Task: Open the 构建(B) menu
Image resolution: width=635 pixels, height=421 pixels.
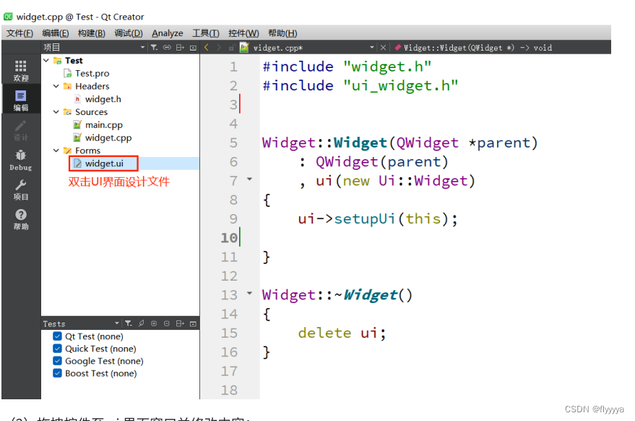Action: (x=92, y=33)
